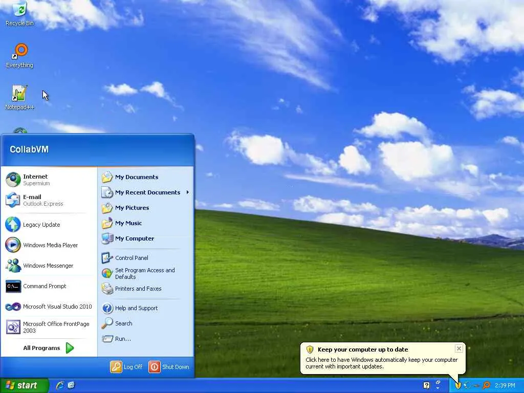Launch Legacy Update from the Start menu
Image resolution: width=524 pixels, height=393 pixels.
pos(49,225)
